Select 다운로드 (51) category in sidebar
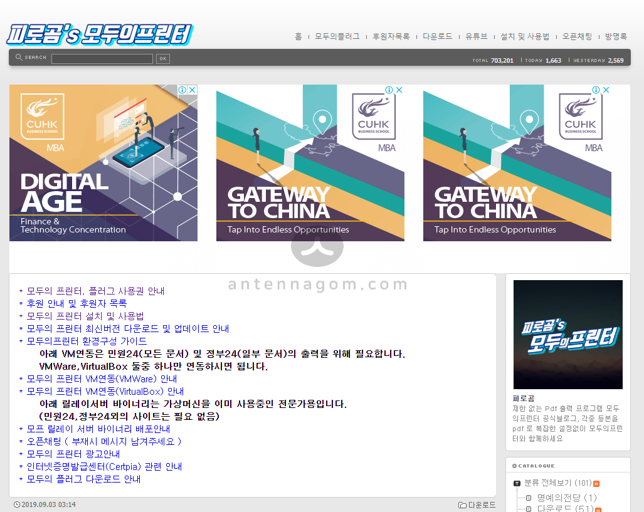The width and height of the screenshot is (644, 512). [x=566, y=508]
